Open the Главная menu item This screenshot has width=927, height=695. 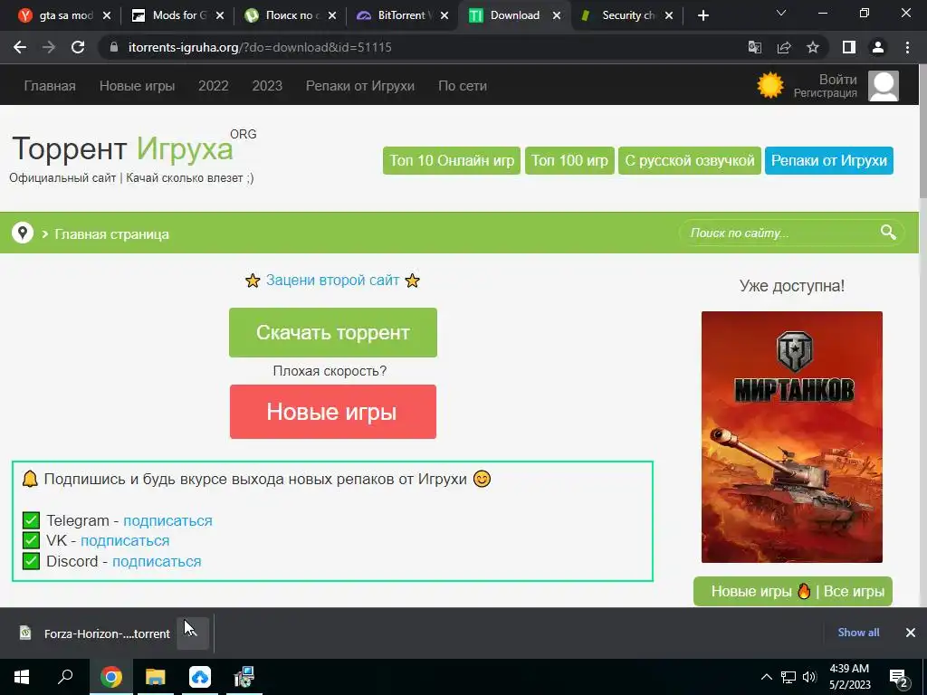tap(50, 86)
